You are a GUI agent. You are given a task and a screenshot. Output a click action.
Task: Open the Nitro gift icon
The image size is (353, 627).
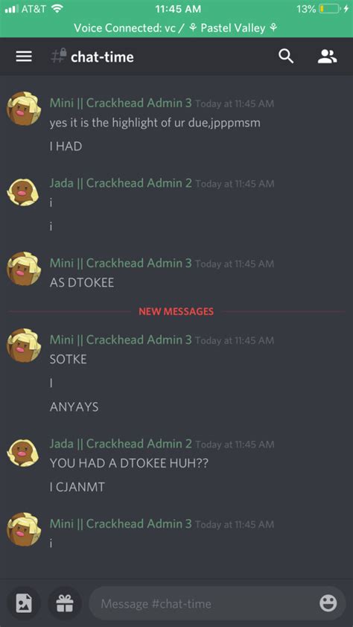[64, 603]
